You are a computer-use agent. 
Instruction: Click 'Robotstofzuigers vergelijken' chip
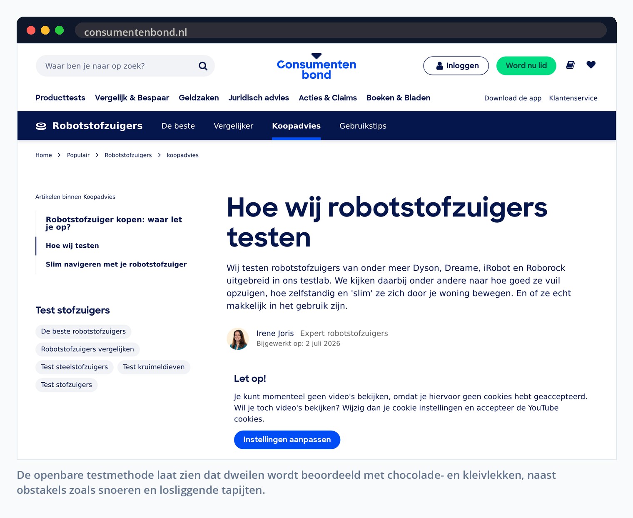pyautogui.click(x=87, y=349)
